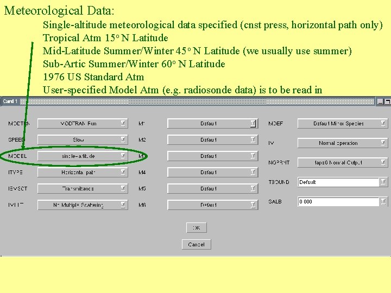Click the SALB input field showing 0.000

[338, 201]
